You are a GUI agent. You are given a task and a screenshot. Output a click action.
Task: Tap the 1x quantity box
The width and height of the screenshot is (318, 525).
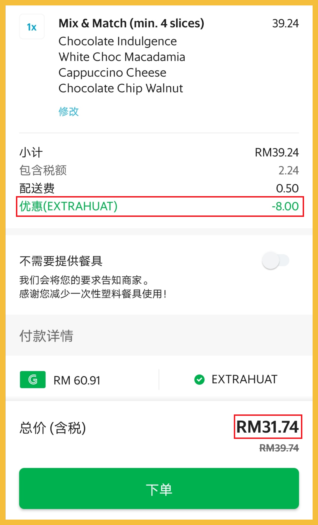(32, 27)
